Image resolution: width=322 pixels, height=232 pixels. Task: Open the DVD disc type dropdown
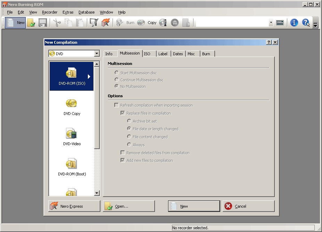pos(97,53)
